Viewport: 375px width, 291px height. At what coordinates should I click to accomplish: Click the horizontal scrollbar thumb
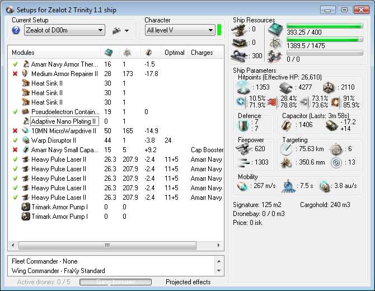point(107,245)
